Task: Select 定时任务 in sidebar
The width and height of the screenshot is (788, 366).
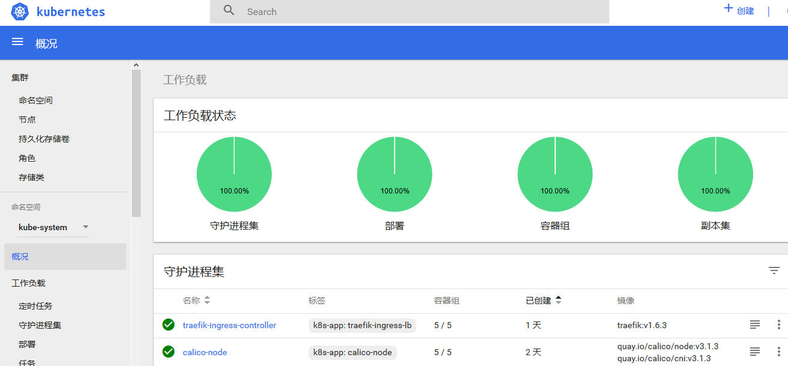Action: [x=35, y=306]
